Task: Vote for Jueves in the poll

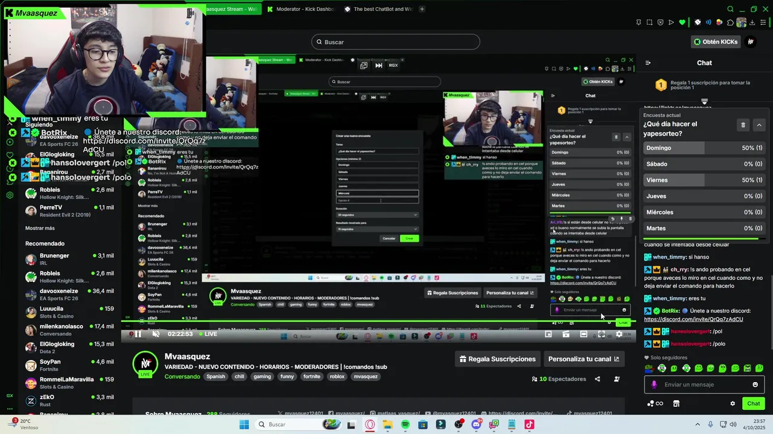Action: coord(704,196)
